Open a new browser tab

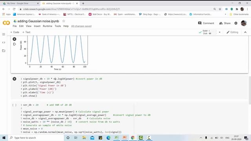pyautogui.click(x=83, y=4)
